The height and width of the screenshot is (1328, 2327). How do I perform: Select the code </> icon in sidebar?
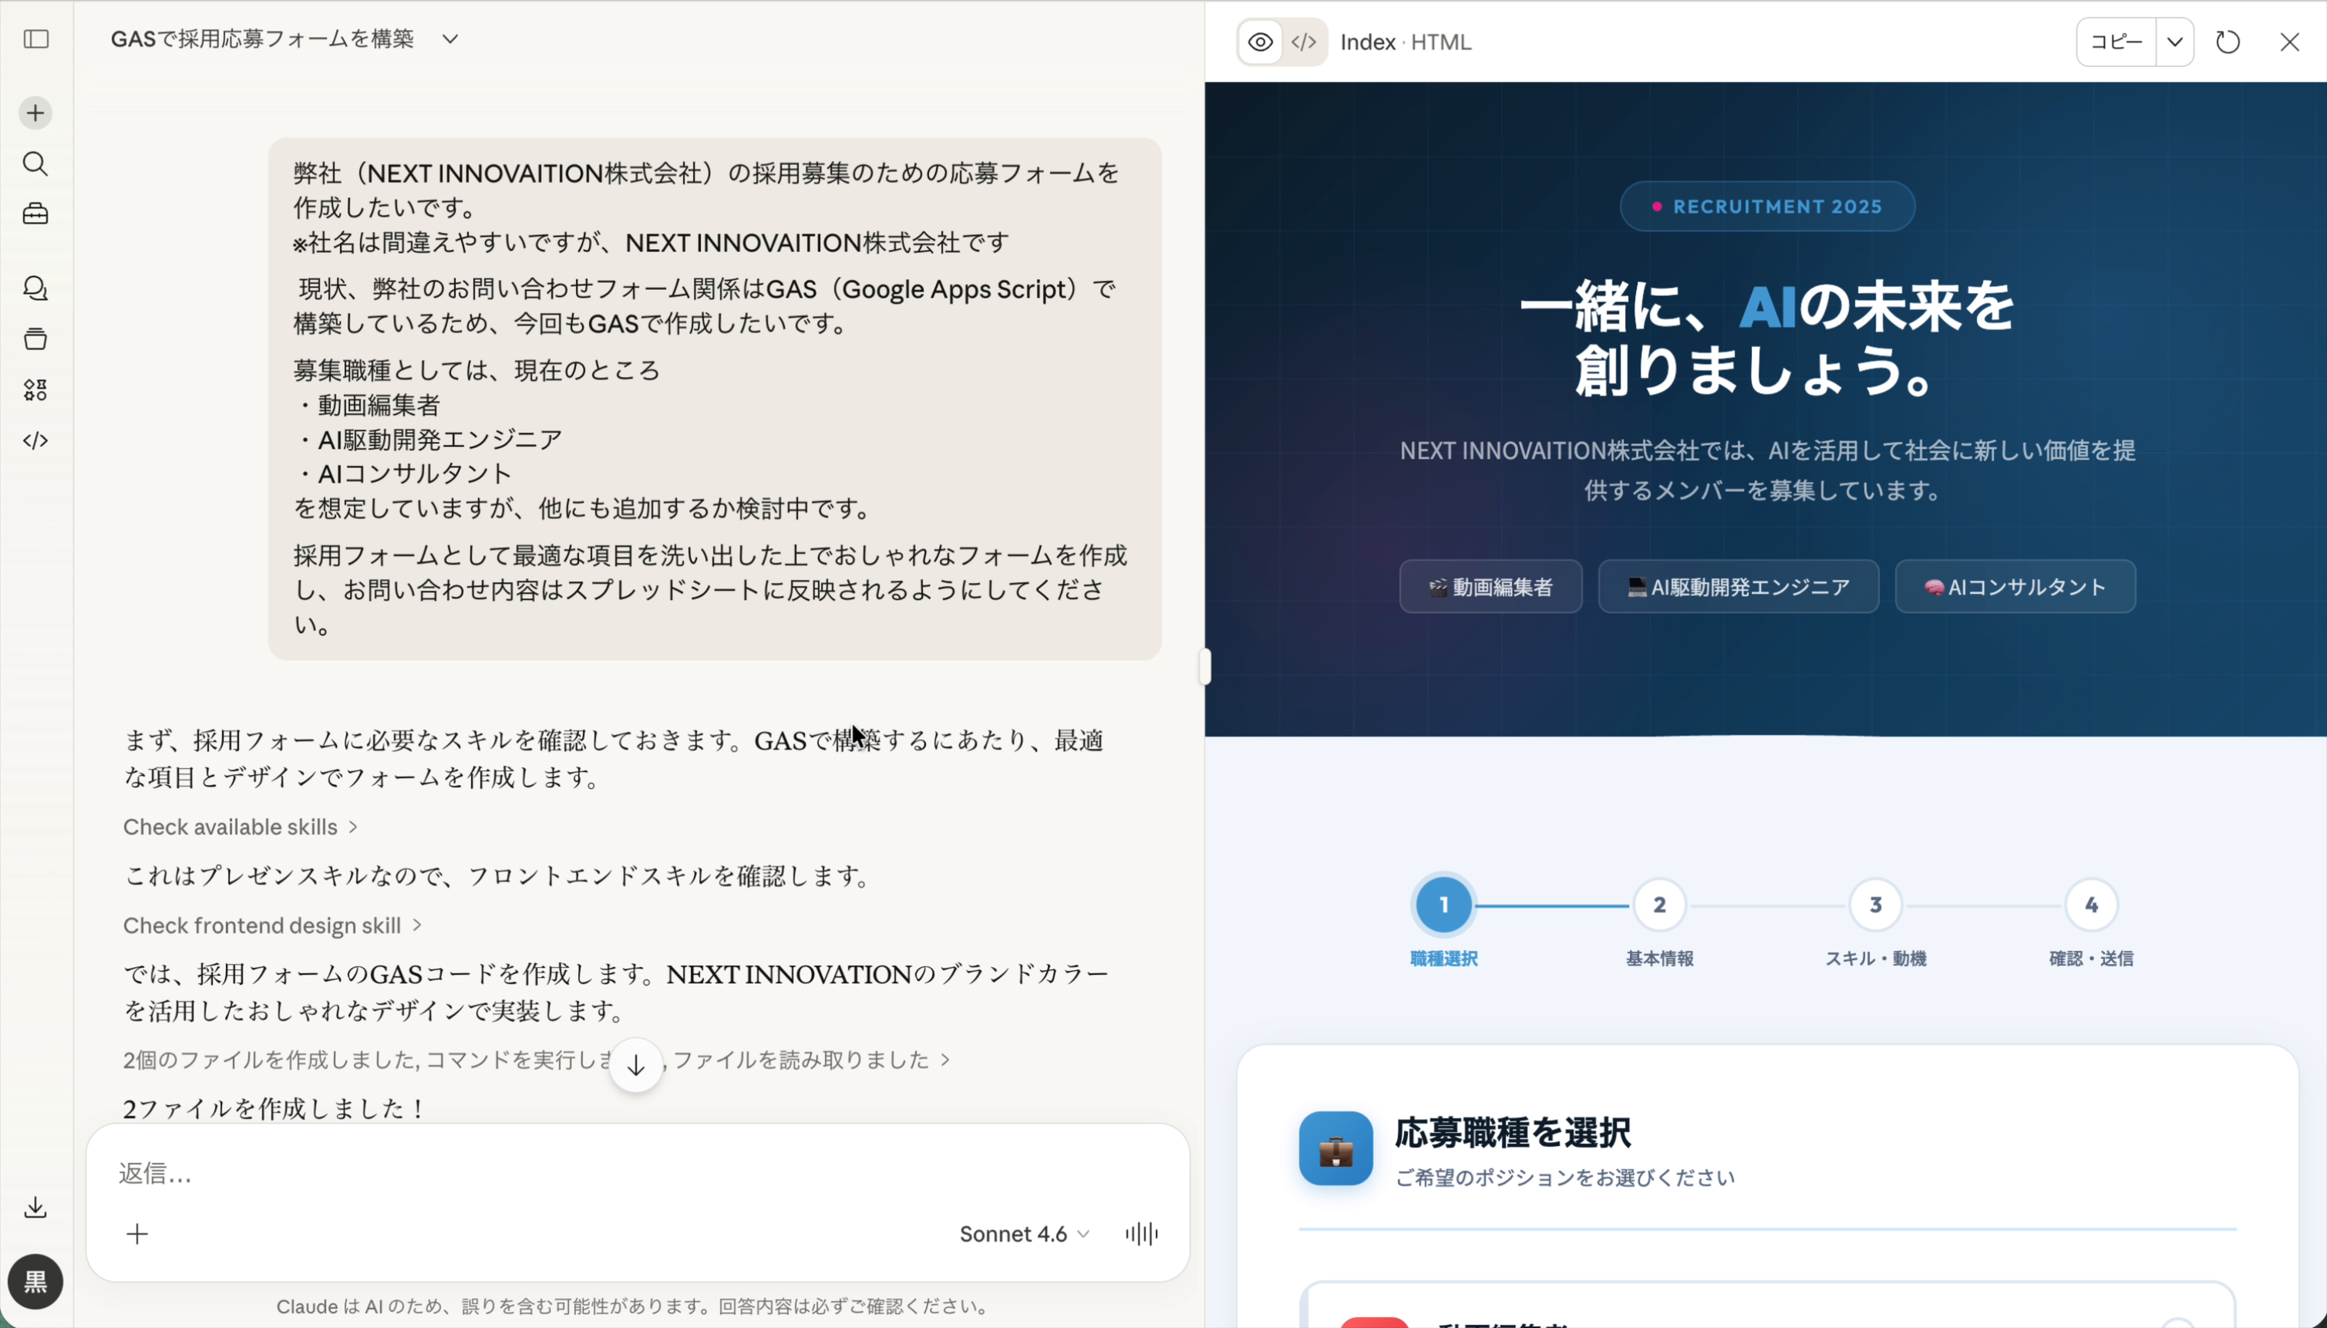pyautogui.click(x=36, y=441)
